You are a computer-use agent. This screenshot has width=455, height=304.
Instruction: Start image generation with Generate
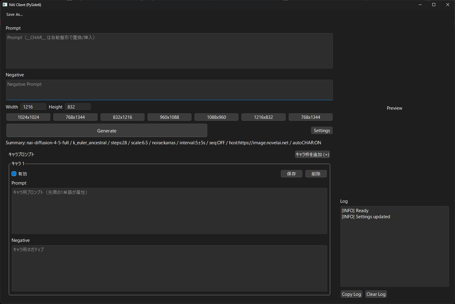[x=107, y=131]
